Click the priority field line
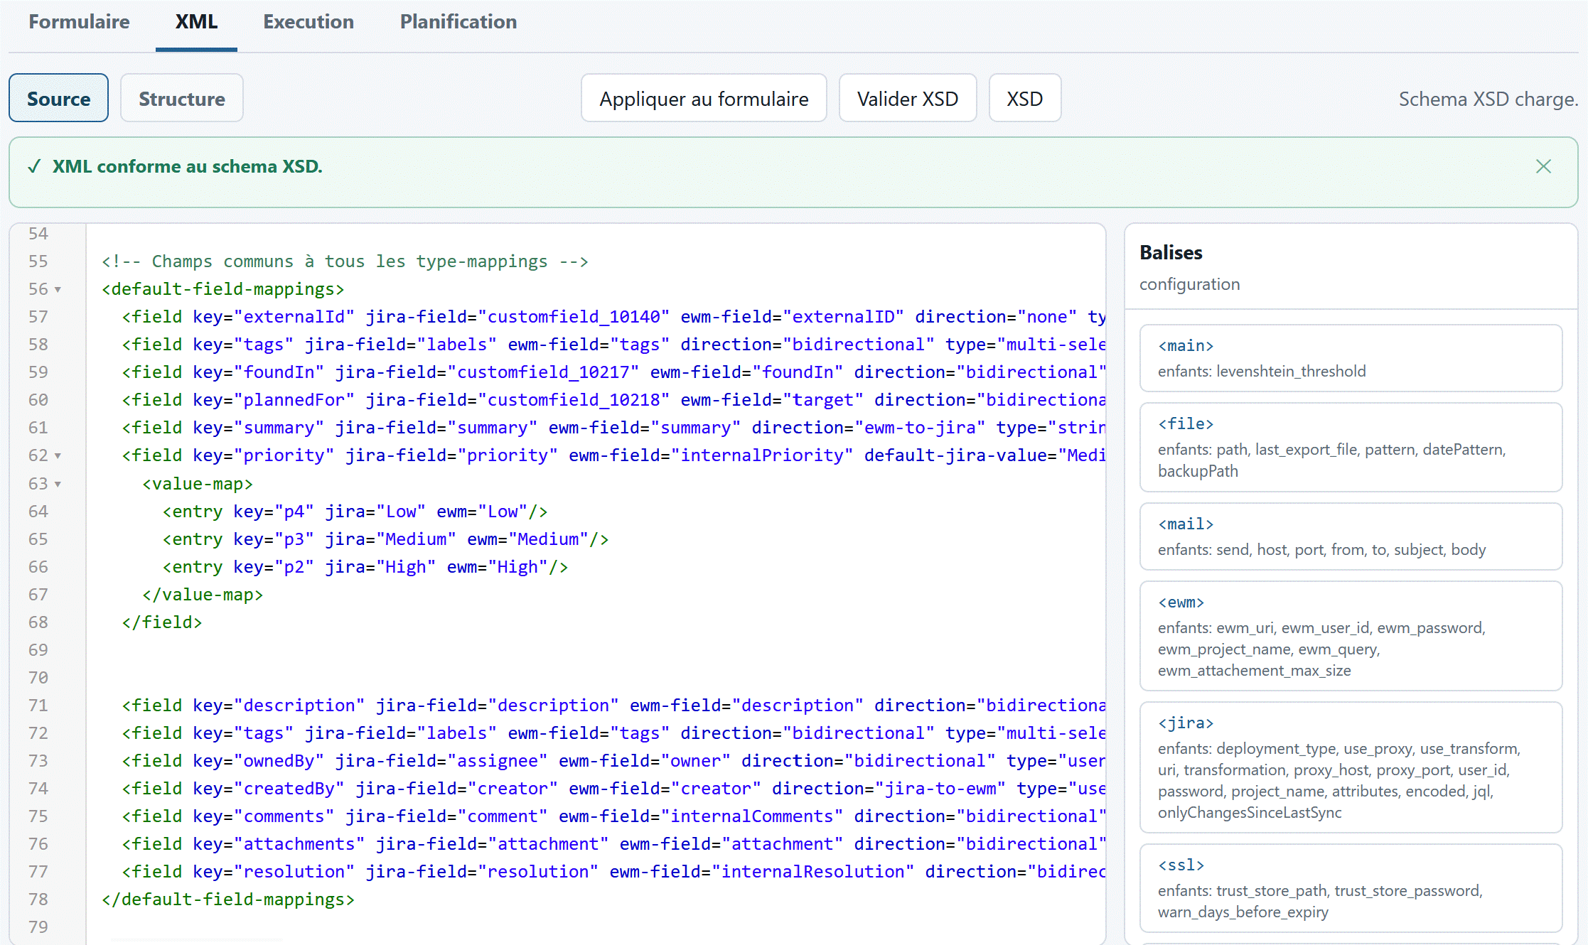This screenshot has height=945, width=1588. click(613, 455)
